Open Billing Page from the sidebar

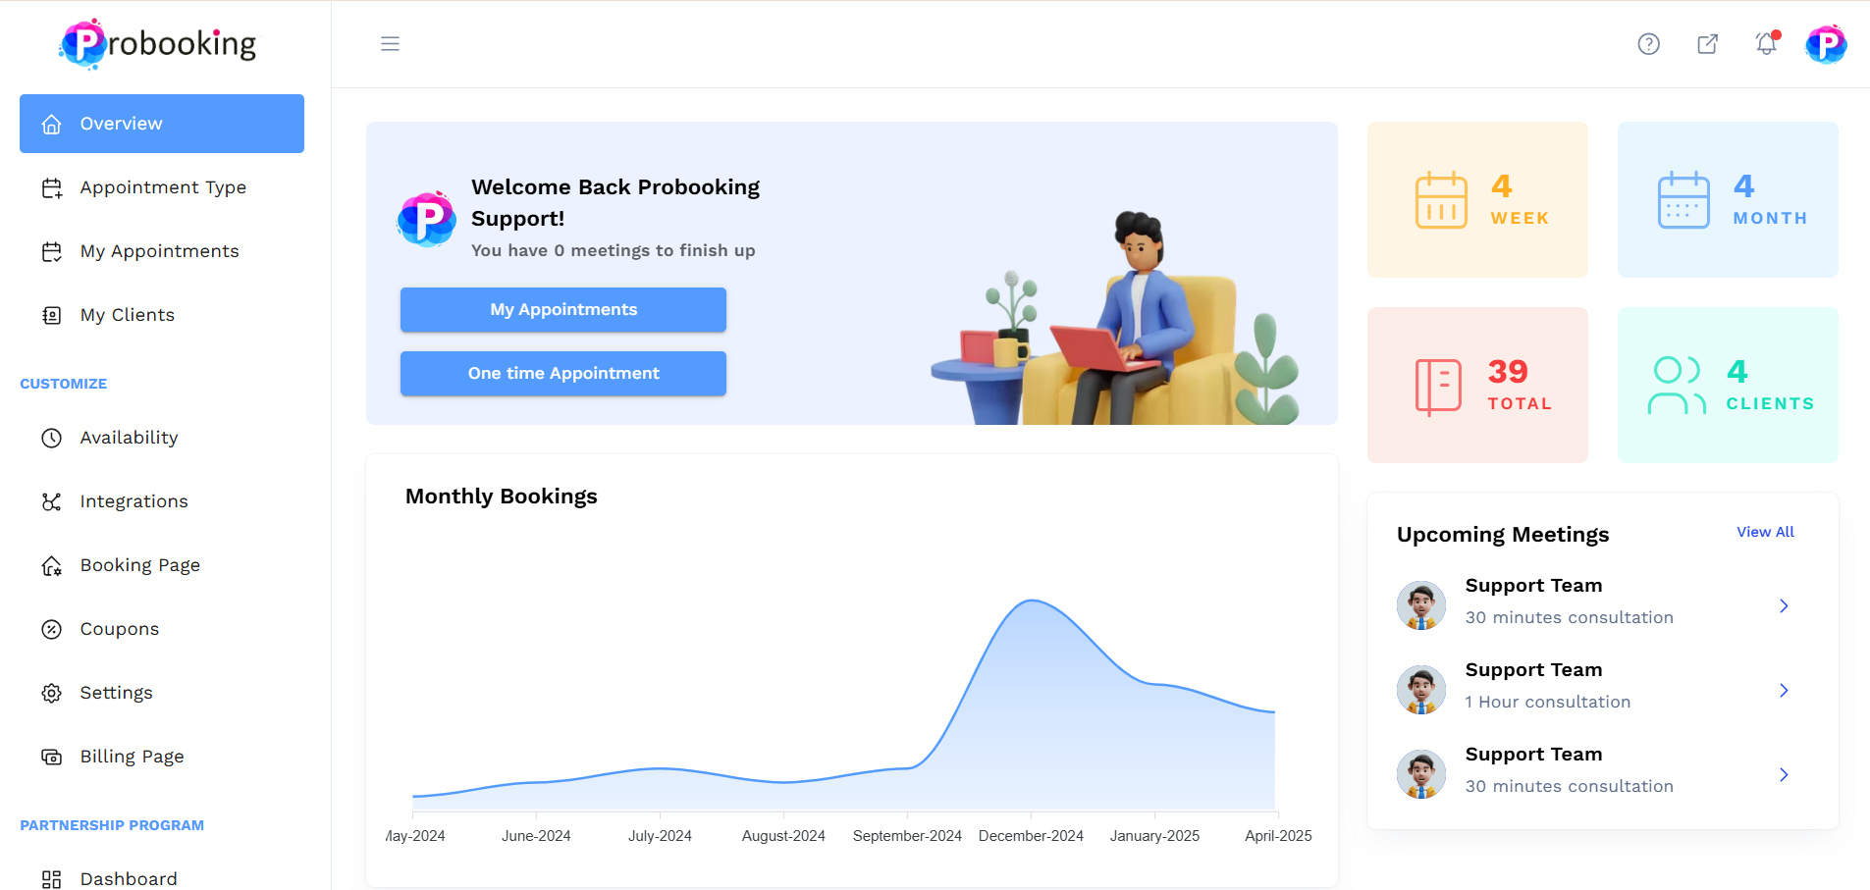(x=162, y=757)
